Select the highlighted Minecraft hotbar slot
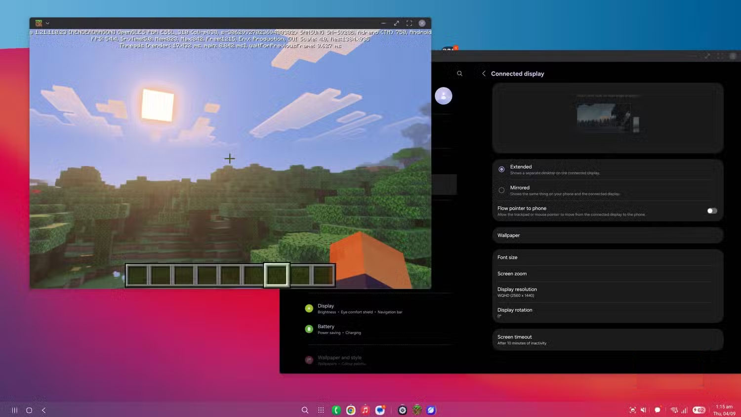The image size is (741, 417). (x=277, y=275)
